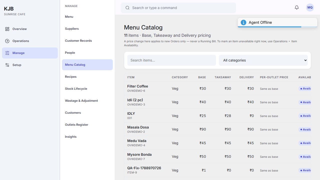320x180 pixels.
Task: Click the IDLY item name
Action: pos(131,113)
